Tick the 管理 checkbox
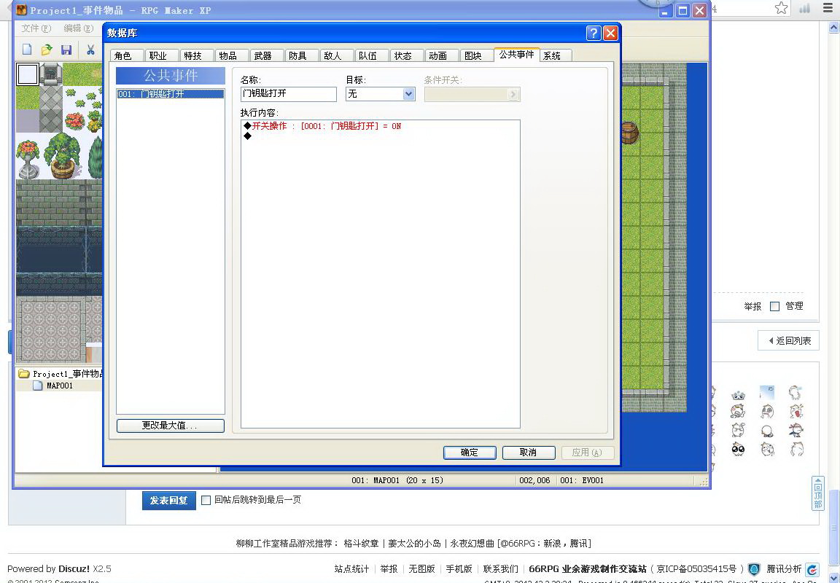Screen dimensions: 840x583 (x=774, y=306)
